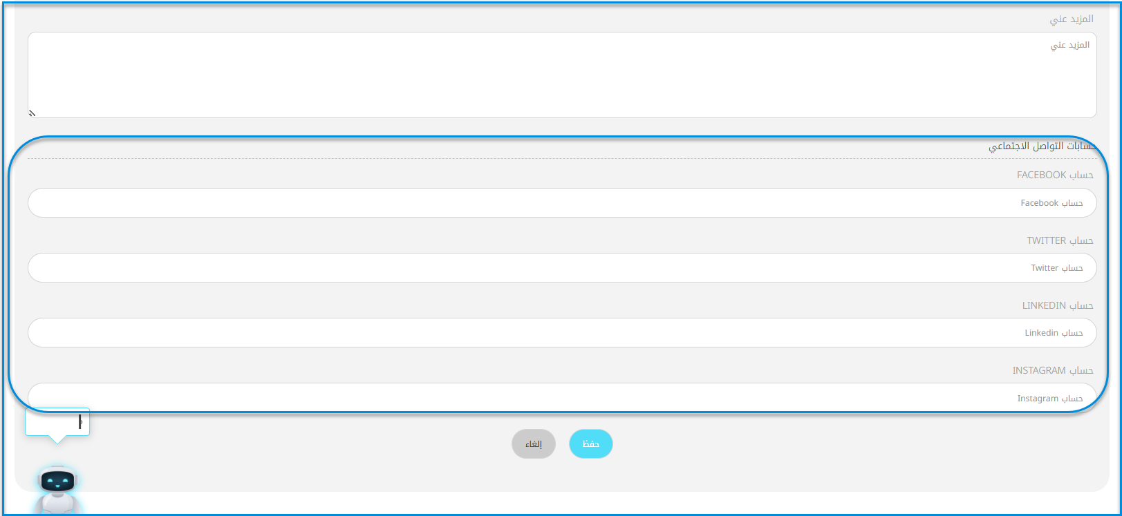Click the حساب FACEBOOK field label
The image size is (1122, 516).
pos(1055,175)
